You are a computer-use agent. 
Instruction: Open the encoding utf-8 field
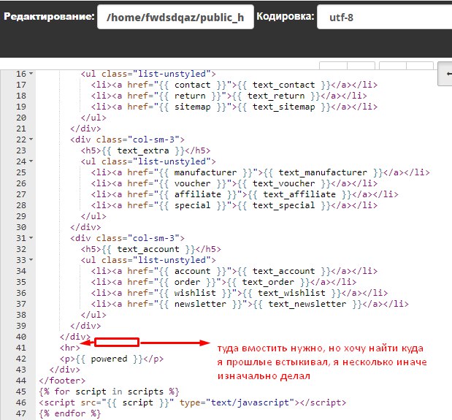point(384,17)
